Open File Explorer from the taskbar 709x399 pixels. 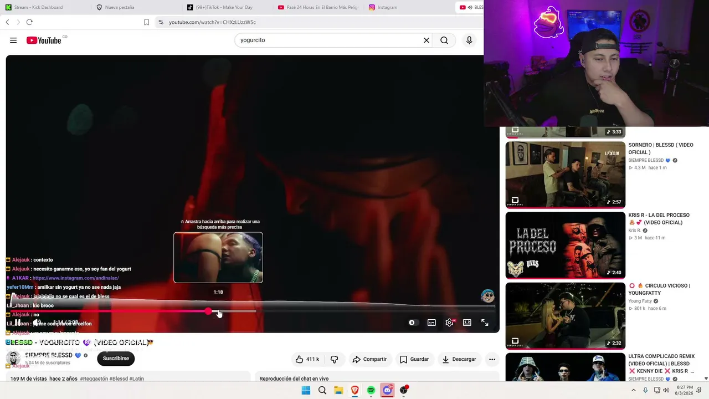338,390
